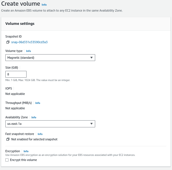This screenshot has height=170, width=172.
Task: Click the 'Use Amazon EBS encryption' description text
Action: [x=70, y=155]
